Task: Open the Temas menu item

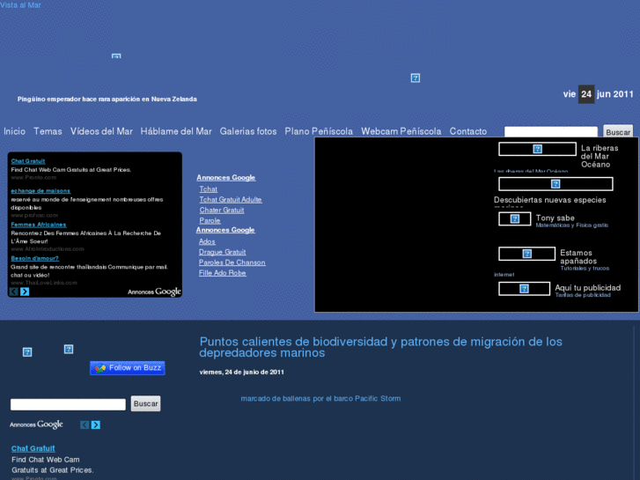Action: tap(48, 131)
